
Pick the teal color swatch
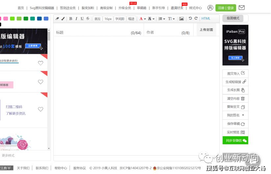[x=33, y=19]
